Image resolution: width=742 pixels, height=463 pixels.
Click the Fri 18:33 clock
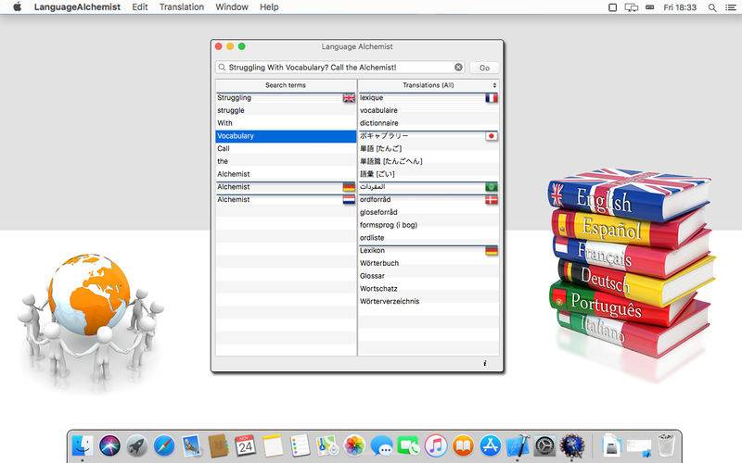680,7
